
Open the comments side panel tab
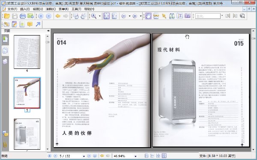tap(5, 133)
